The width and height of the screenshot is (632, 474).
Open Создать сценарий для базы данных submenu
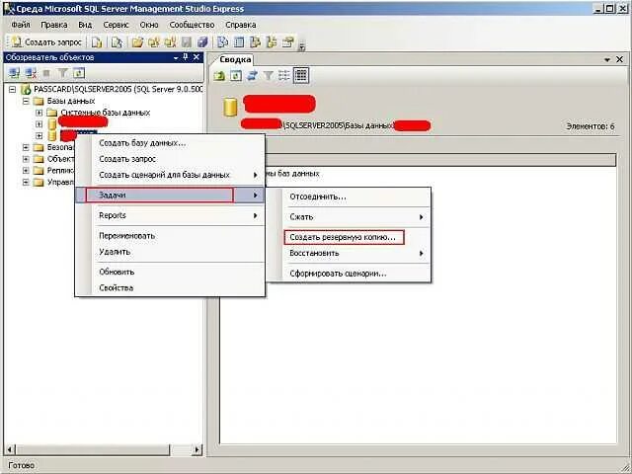click(171, 175)
